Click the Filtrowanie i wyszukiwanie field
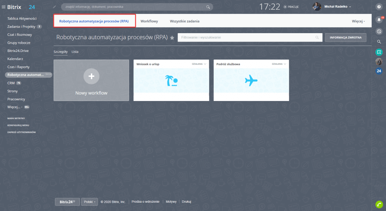 click(247, 37)
